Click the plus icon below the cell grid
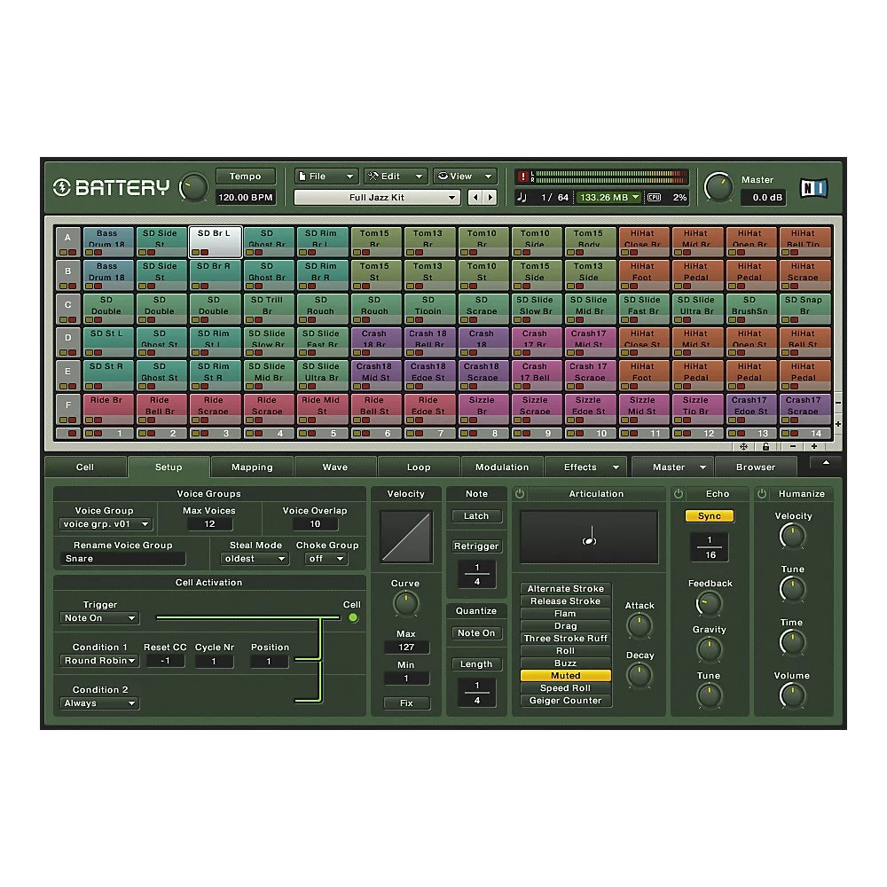This screenshot has height=887, width=887. point(814,446)
